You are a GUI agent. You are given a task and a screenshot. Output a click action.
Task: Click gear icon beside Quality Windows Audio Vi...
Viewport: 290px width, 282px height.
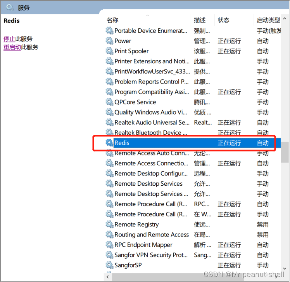[x=109, y=112]
